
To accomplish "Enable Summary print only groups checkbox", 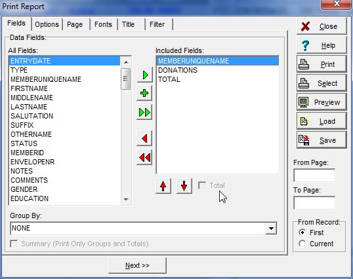I will pos(14,244).
